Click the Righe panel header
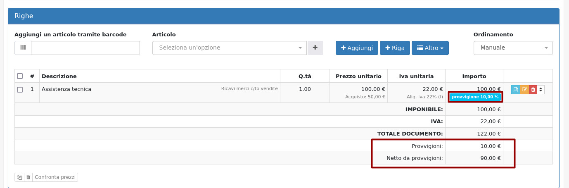 pos(284,16)
